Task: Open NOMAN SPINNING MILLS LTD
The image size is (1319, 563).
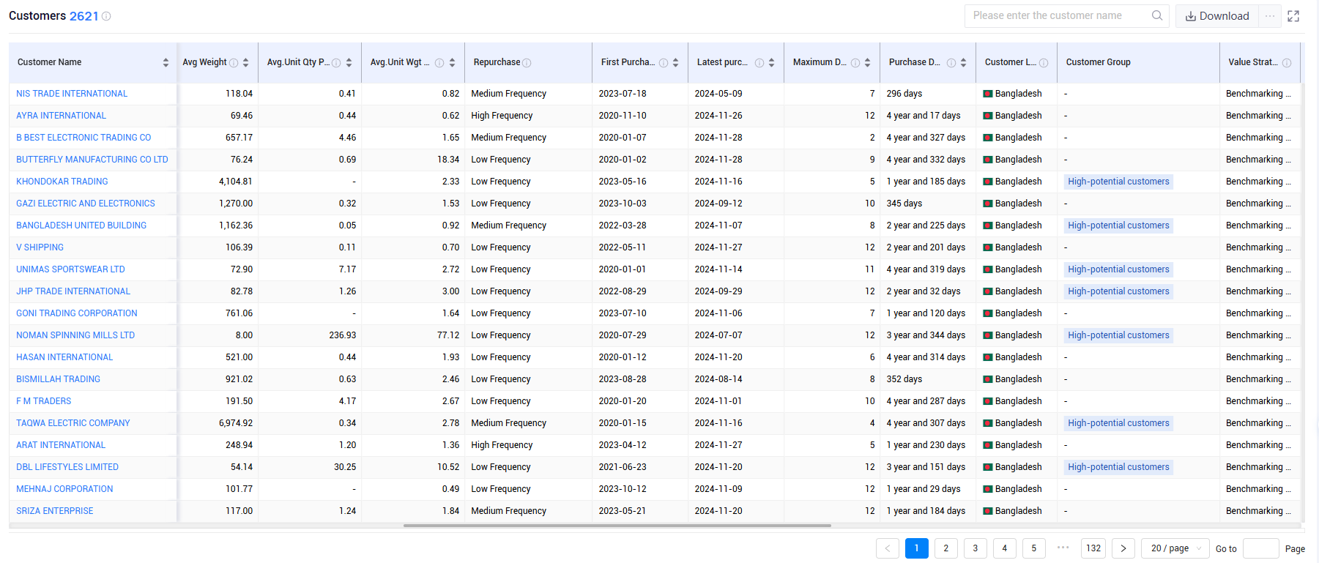Action: [75, 335]
